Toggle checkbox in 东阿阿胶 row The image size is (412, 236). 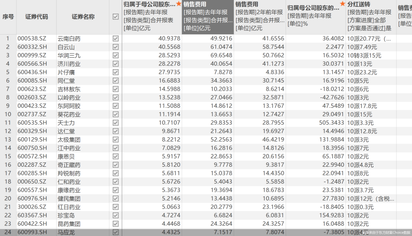click(x=115, y=106)
